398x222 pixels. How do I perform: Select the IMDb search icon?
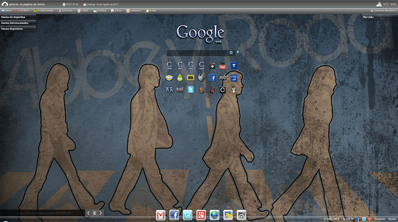pyautogui.click(x=191, y=78)
